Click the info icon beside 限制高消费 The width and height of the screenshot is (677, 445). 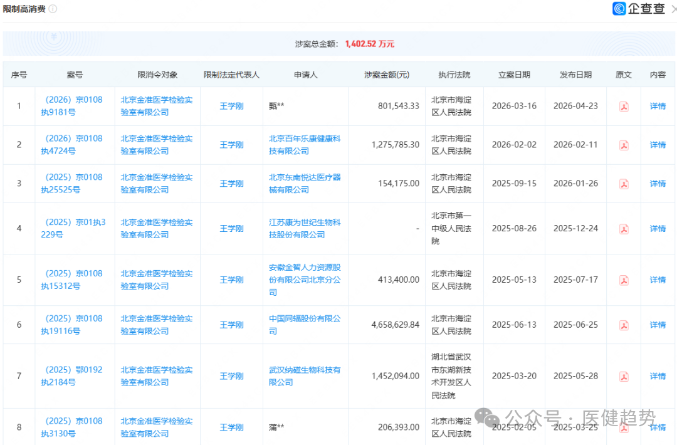point(53,9)
